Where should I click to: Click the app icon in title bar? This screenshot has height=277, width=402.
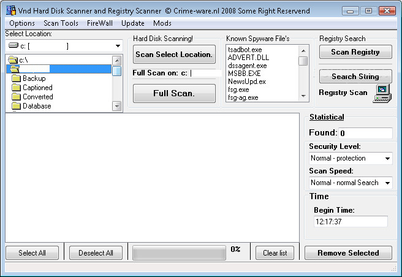(x=11, y=10)
